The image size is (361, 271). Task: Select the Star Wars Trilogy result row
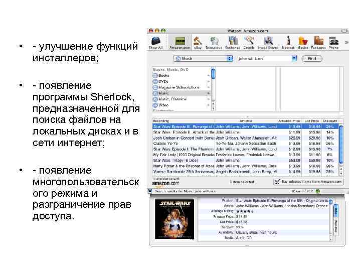point(245,161)
